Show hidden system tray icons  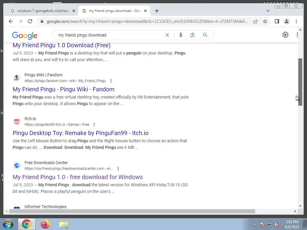[x=255, y=225]
